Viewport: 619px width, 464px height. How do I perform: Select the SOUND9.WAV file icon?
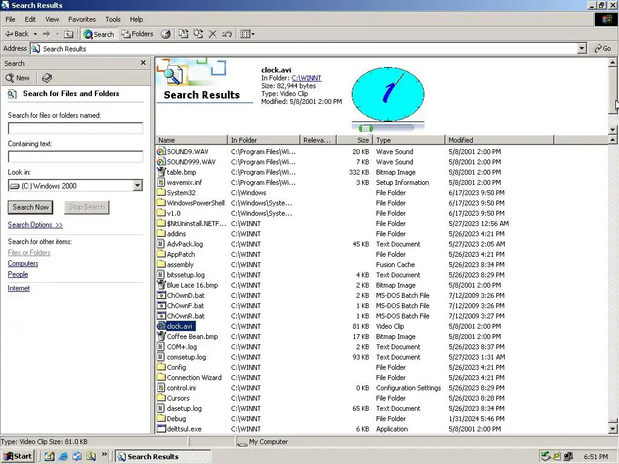pyautogui.click(x=161, y=152)
